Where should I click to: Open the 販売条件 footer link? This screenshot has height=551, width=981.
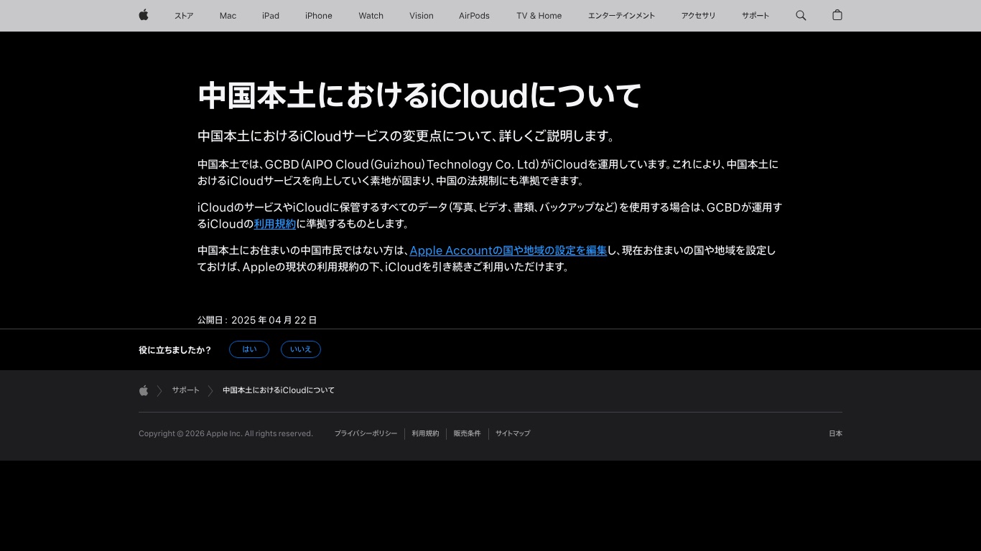point(467,433)
